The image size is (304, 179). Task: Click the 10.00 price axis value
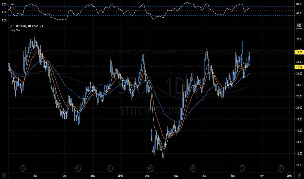point(299,165)
